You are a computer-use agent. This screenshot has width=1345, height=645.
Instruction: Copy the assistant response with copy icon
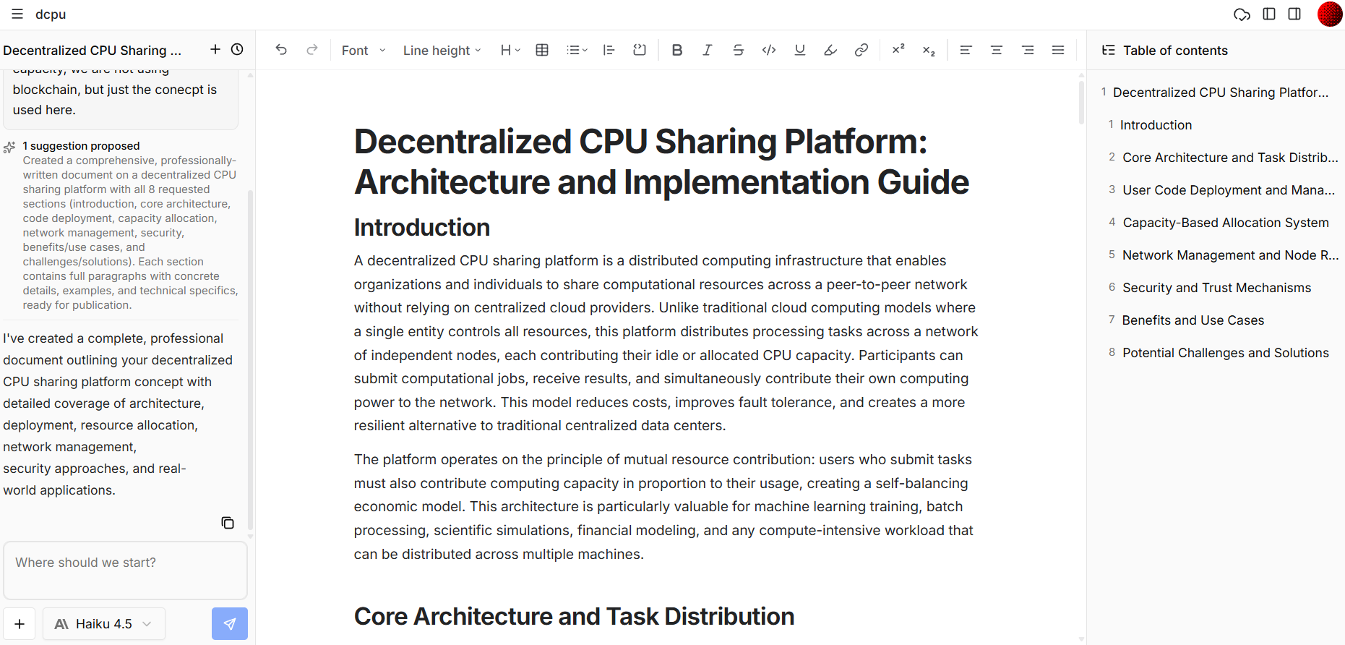pyautogui.click(x=228, y=523)
